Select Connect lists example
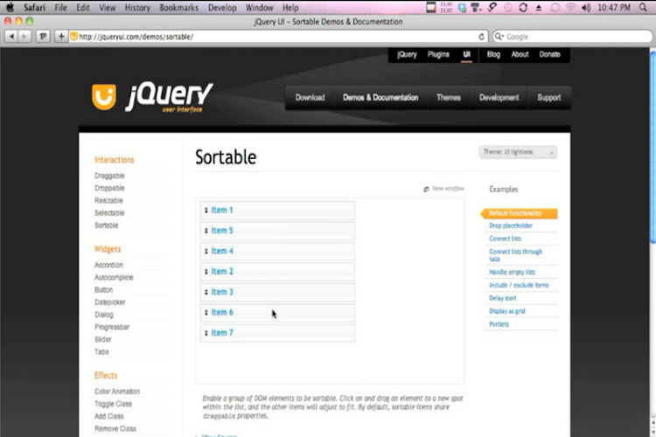 [505, 239]
